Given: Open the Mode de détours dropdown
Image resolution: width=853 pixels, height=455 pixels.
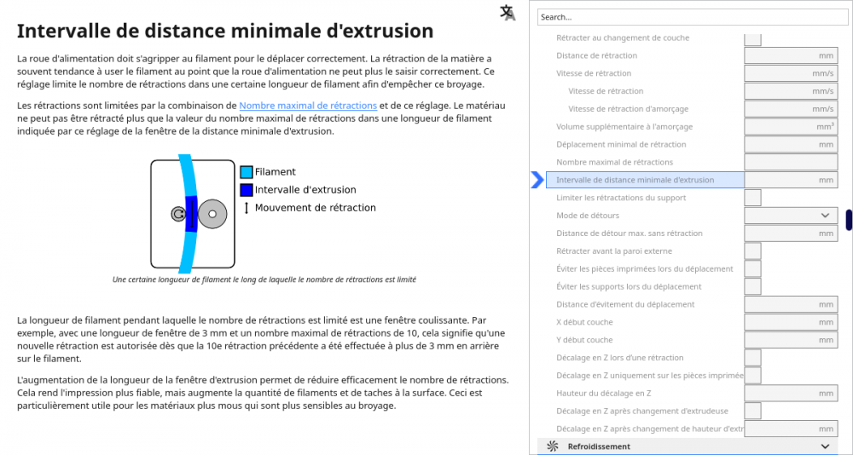Looking at the screenshot, I should pos(791,216).
